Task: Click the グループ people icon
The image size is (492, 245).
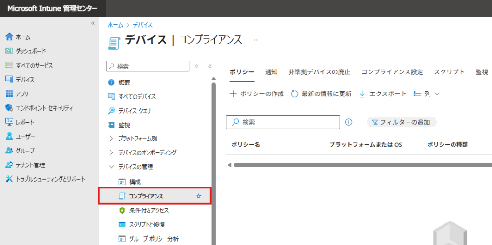Action: (10, 151)
